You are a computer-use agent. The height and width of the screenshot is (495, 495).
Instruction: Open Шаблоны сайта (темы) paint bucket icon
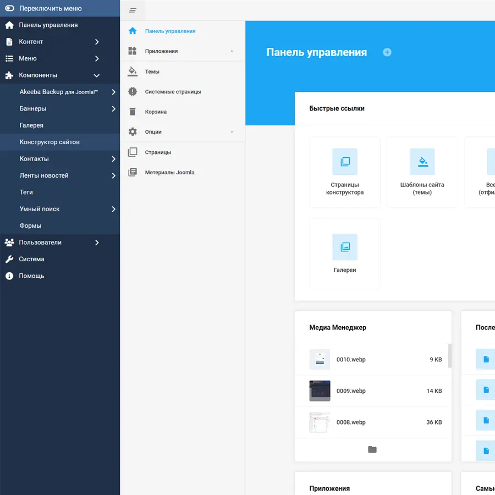[x=422, y=162]
